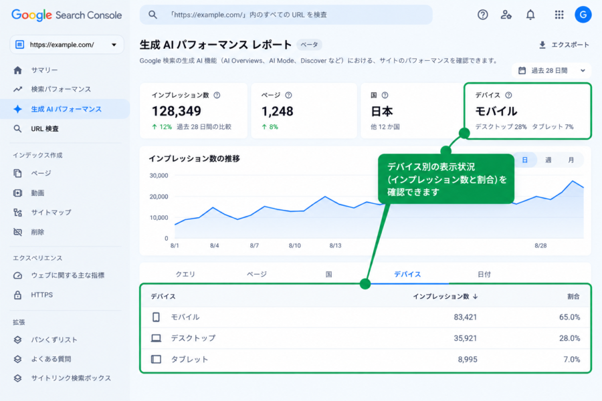Click the タブレット row in device table
602x401 pixels.
[x=365, y=359]
